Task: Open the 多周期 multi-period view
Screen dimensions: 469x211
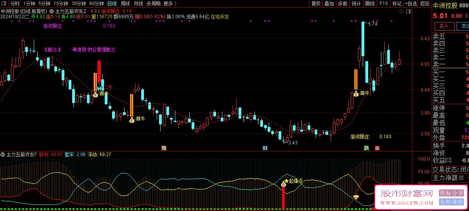Action: tap(153, 4)
